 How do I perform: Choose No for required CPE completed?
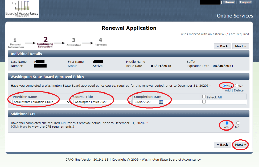click(x=238, y=123)
